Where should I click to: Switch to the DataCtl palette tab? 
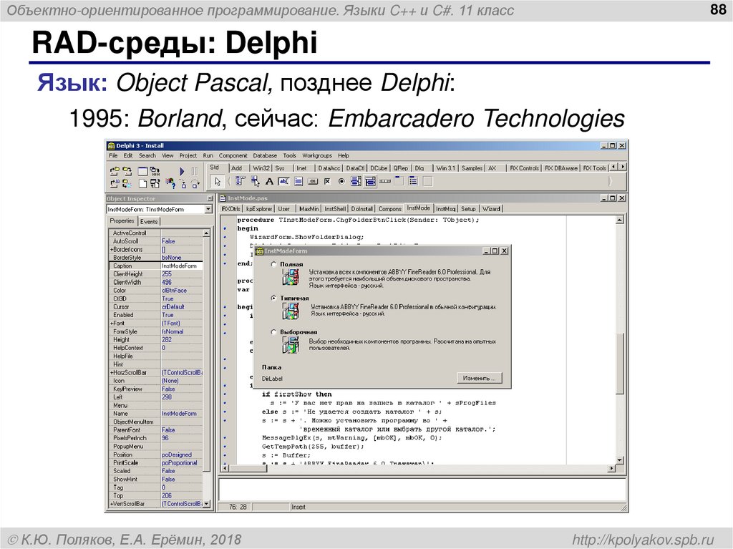(x=355, y=168)
